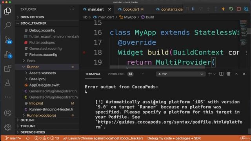Open errors and warnings status item
This screenshot has height=141, width=251.
click(x=47, y=138)
